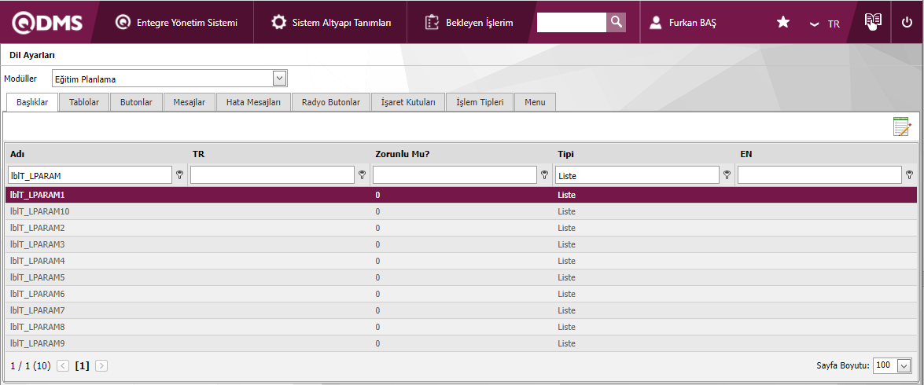Viewport: 924px width, 385px height.
Task: Open the help book icon
Action: coord(873,22)
